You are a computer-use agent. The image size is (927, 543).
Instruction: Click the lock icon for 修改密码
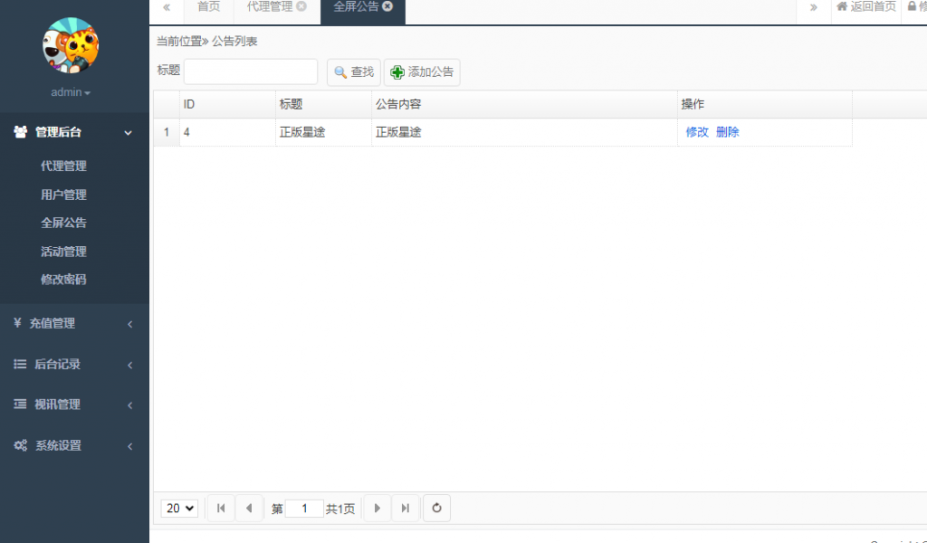tap(913, 7)
